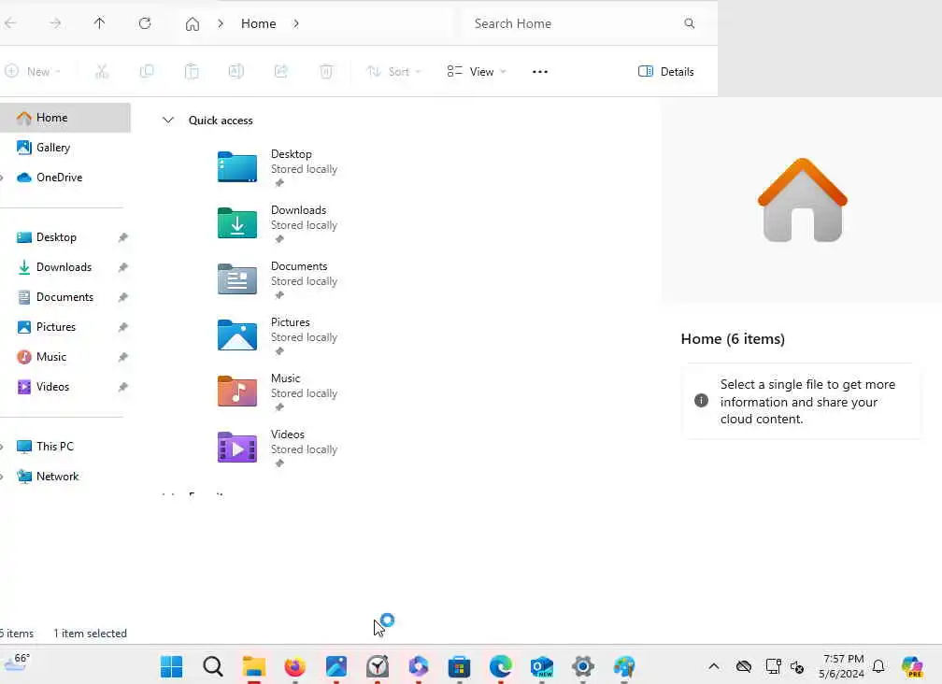Screen dimensions: 942x684
Task: Unpin Downloads from the navigation pane
Action: coord(122,267)
